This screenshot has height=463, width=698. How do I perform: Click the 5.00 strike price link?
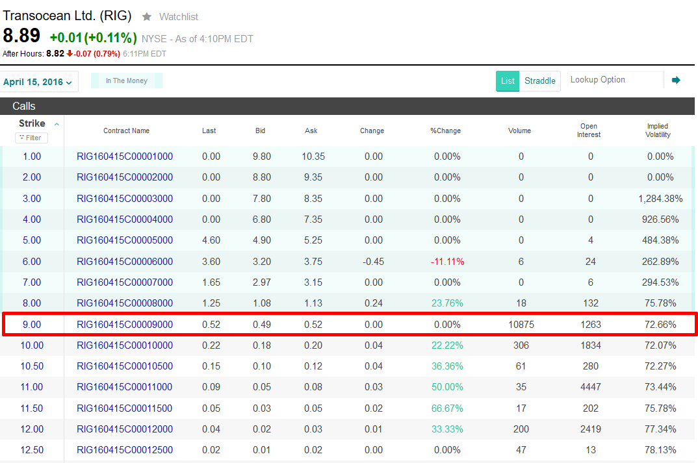(32, 240)
